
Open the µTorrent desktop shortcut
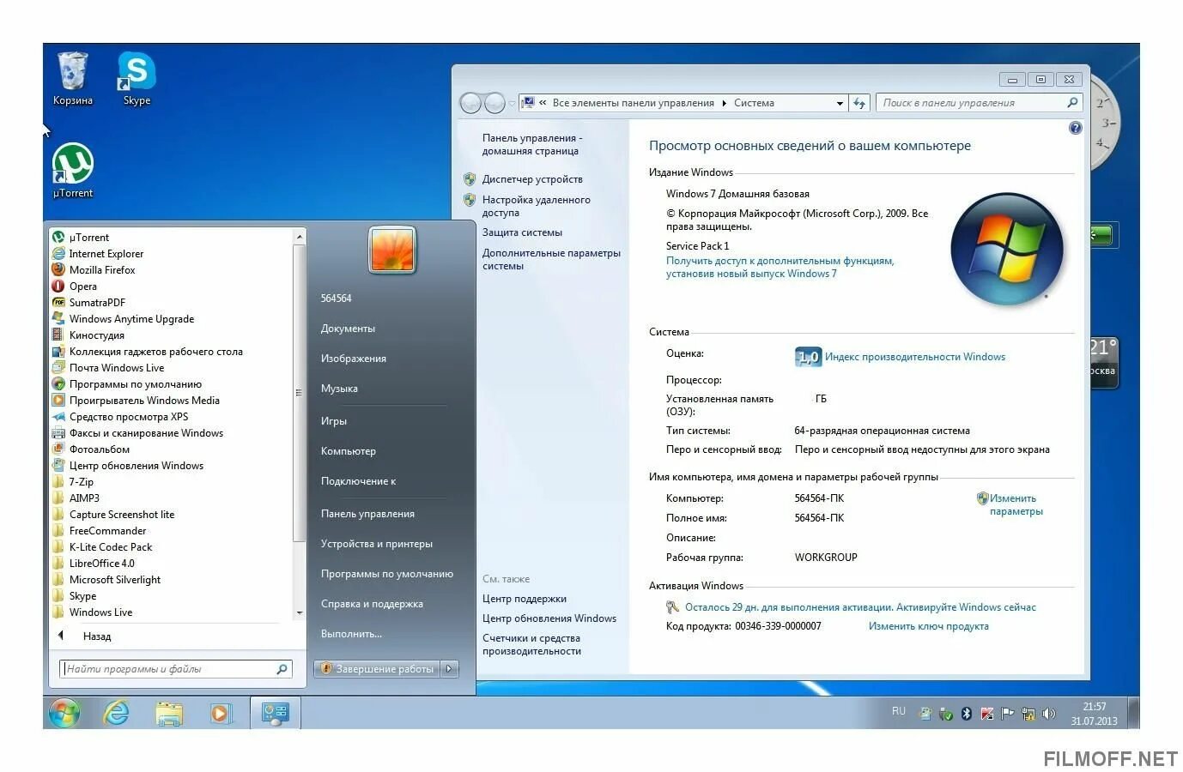coord(73,171)
